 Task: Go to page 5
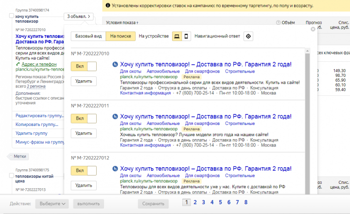[220, 202]
